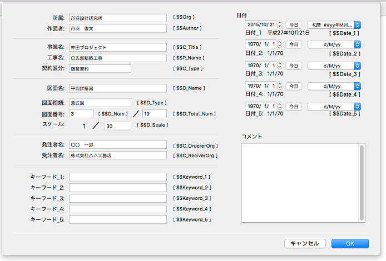Screen dimensions: 386x261
Task: Open the d/M/yy format dropdown for 日付_2
Action: click(x=334, y=46)
